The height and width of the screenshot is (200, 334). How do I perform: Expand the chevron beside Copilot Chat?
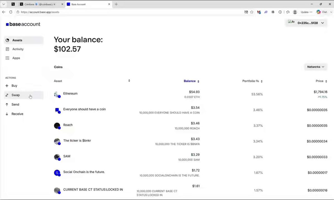(x=331, y=12)
